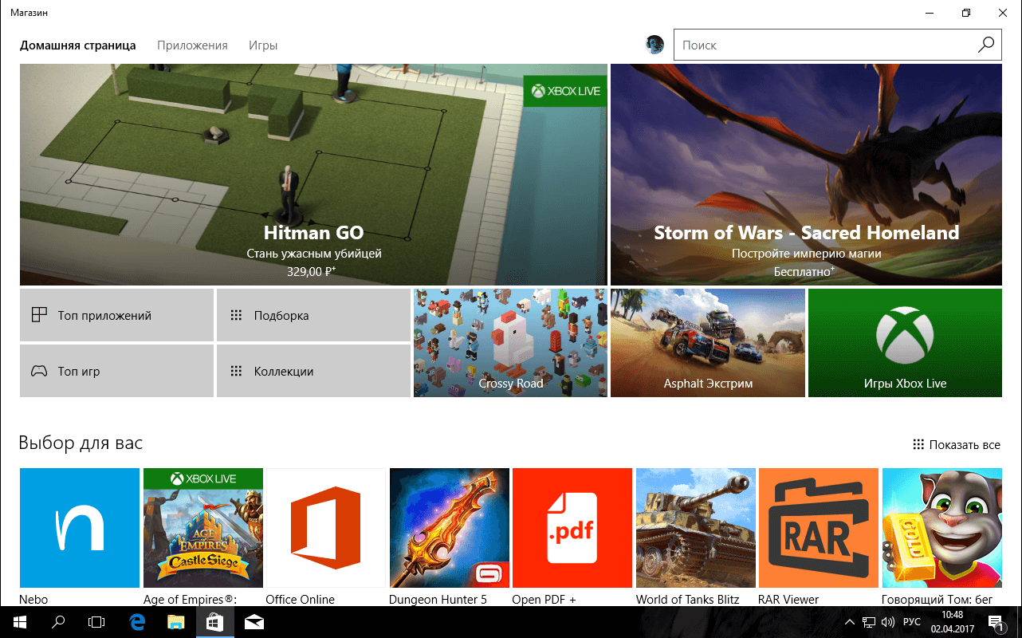Click the "Коллекции" grid icon
Image resolution: width=1022 pixels, height=638 pixels.
(x=236, y=371)
